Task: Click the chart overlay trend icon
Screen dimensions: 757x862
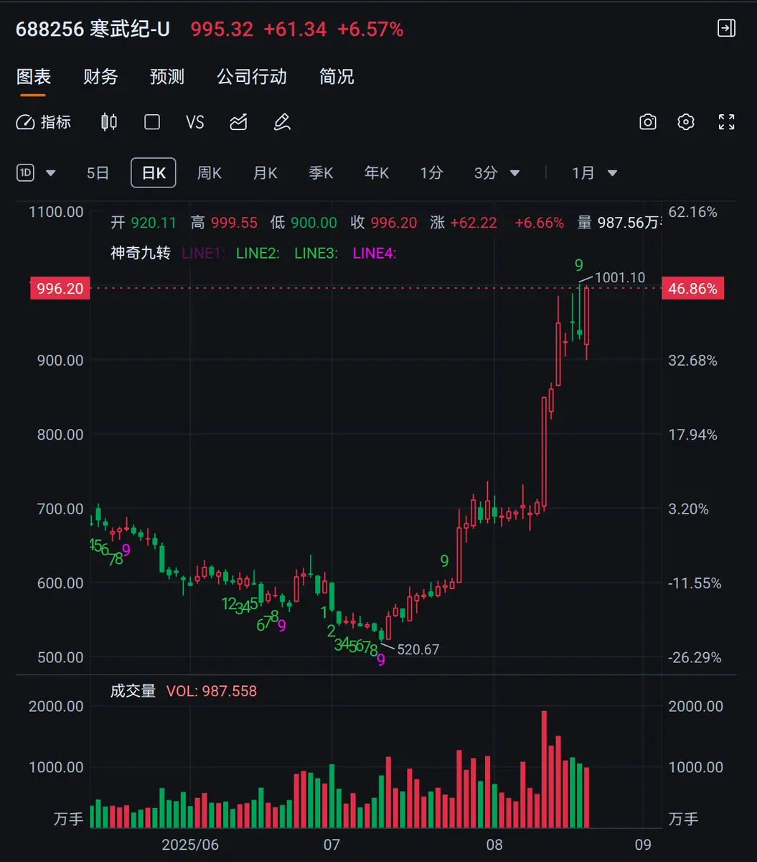Action: pos(238,122)
